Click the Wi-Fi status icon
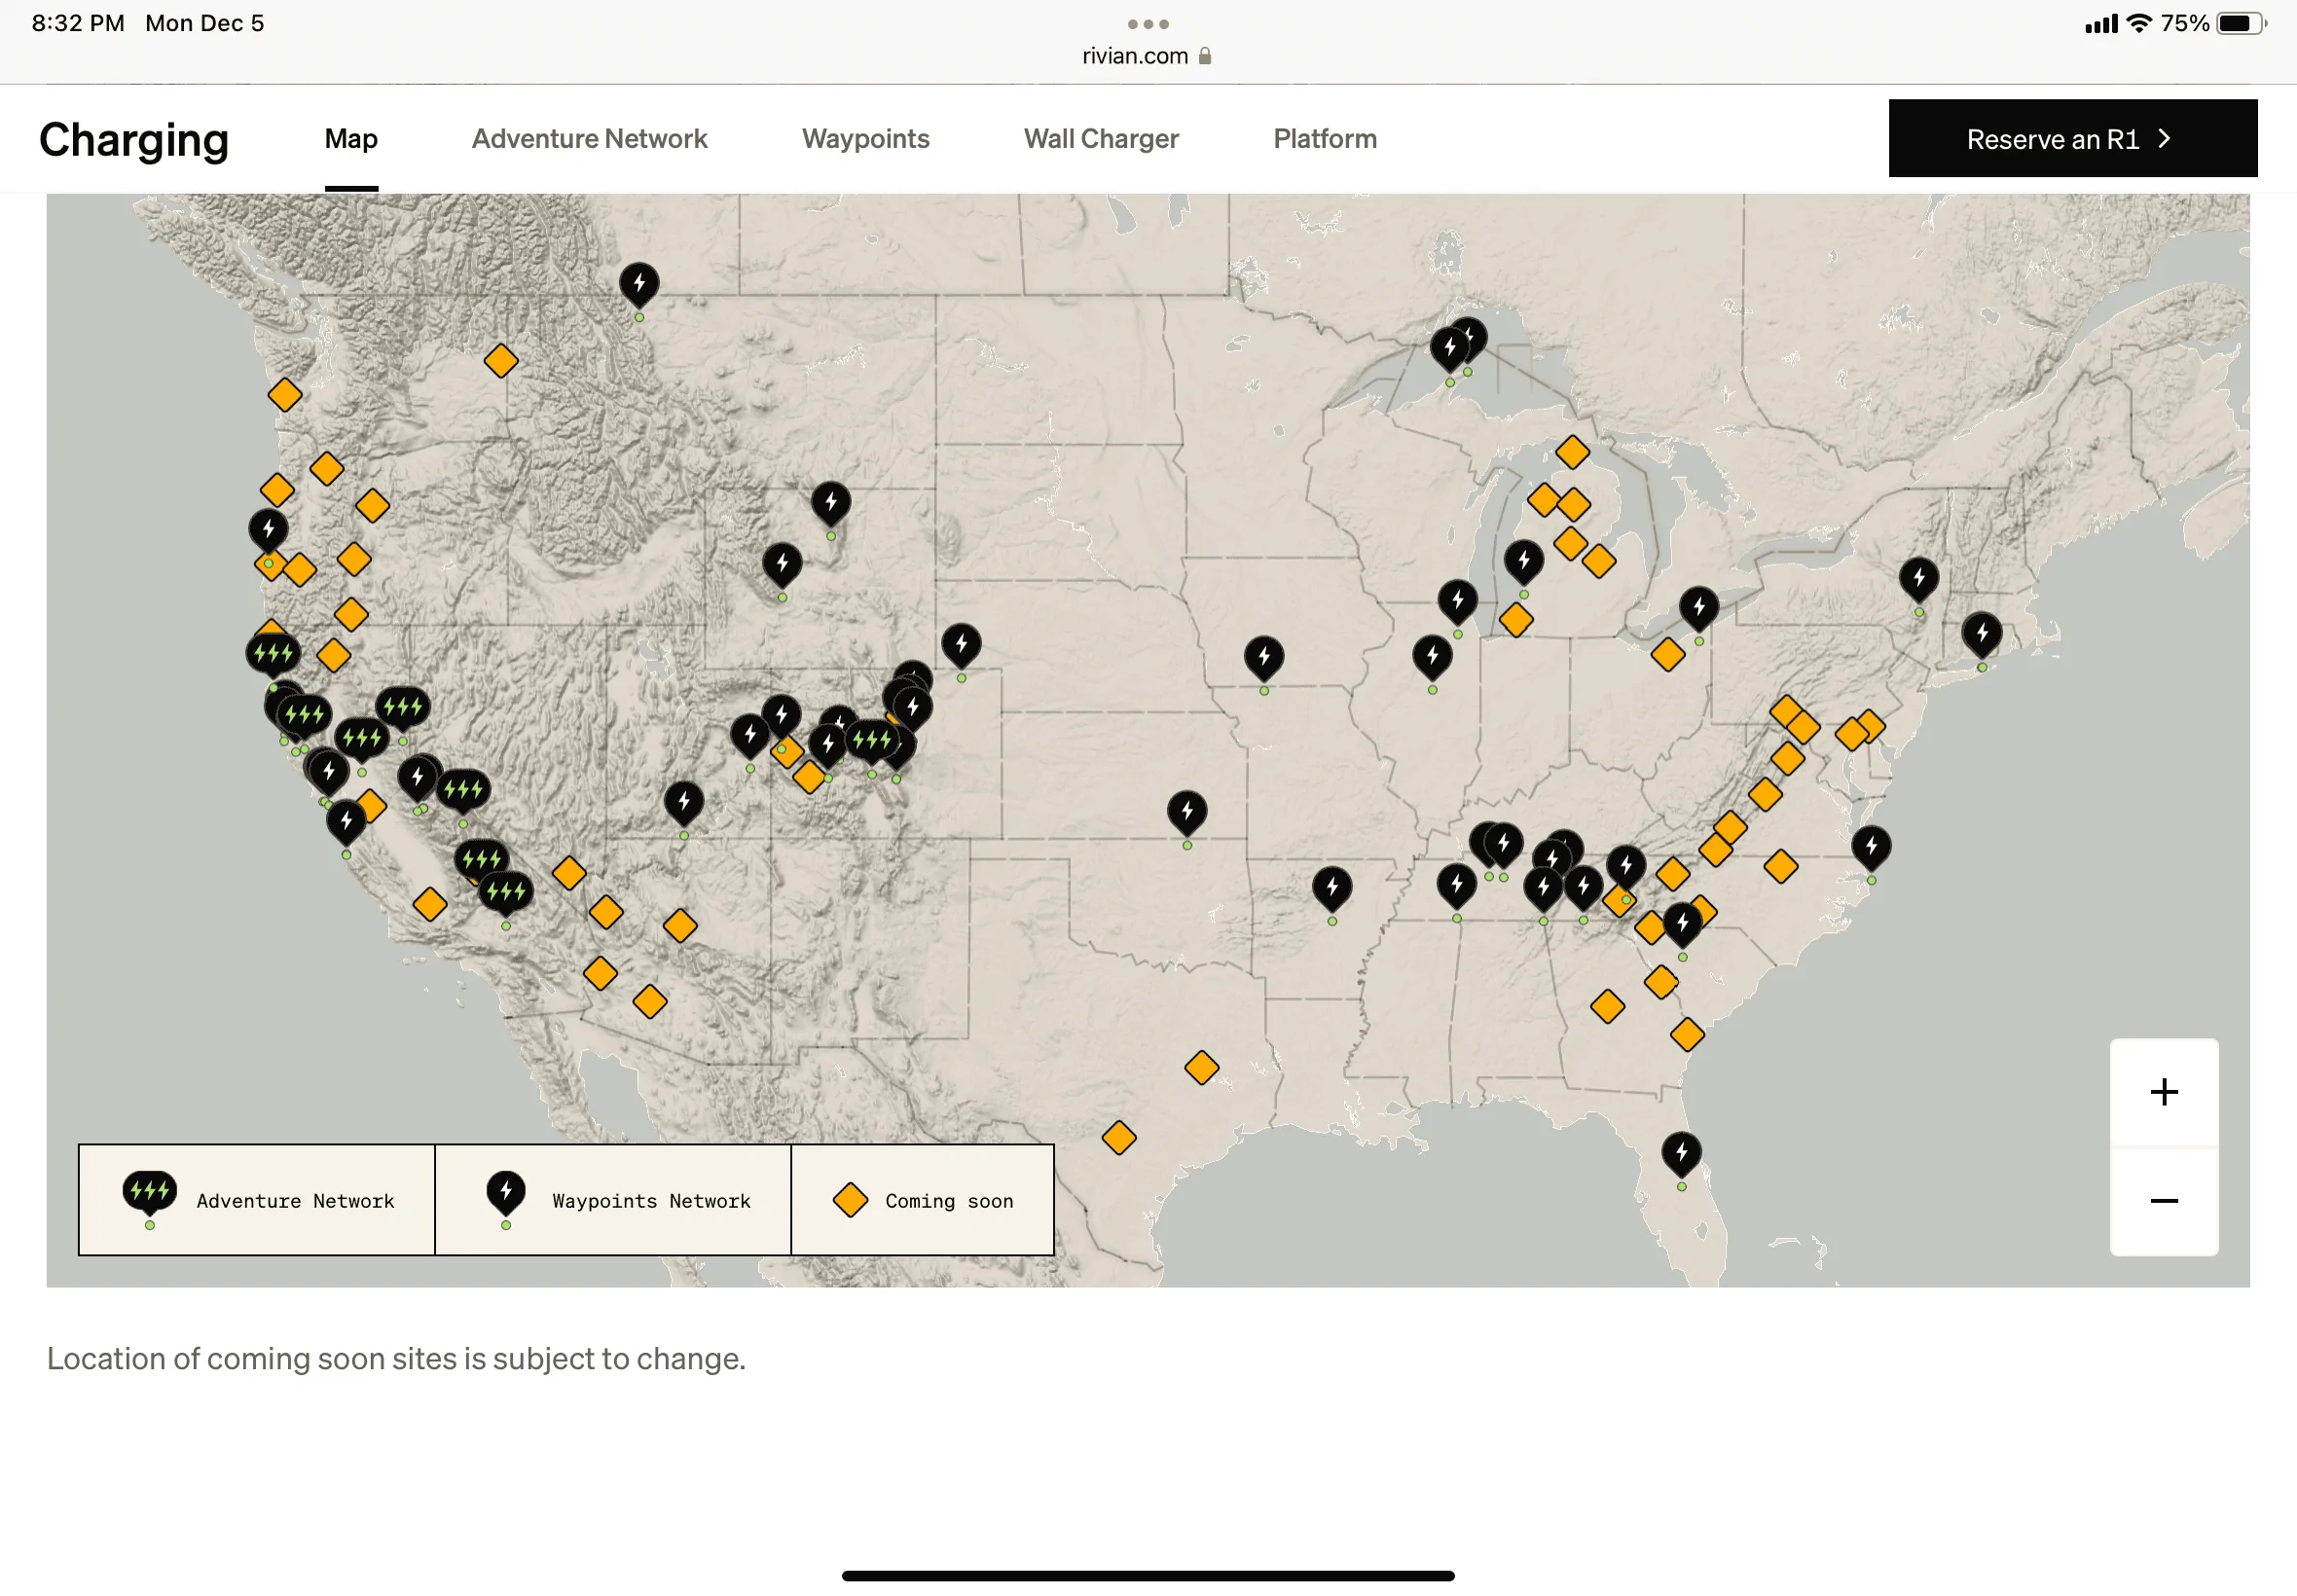The image size is (2297, 1596). coord(2139,23)
